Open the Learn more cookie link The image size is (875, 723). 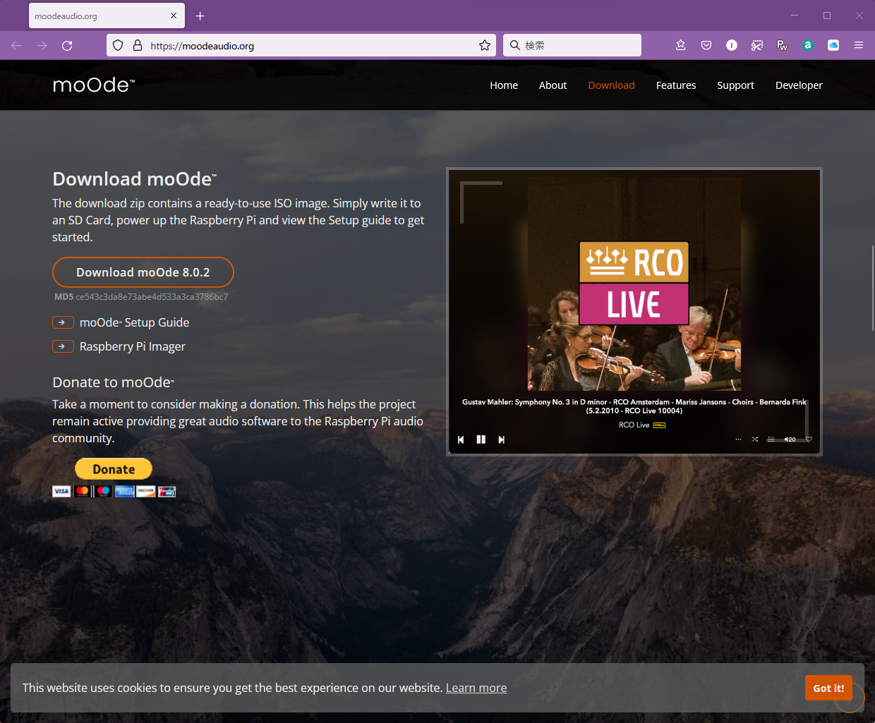(x=476, y=688)
